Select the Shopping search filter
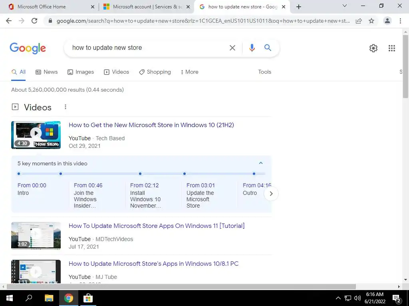This screenshot has width=409, height=306. (155, 72)
